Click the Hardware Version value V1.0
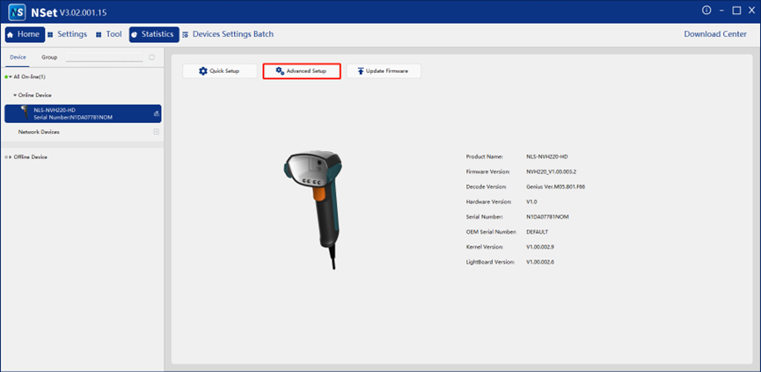The image size is (761, 372). (531, 201)
